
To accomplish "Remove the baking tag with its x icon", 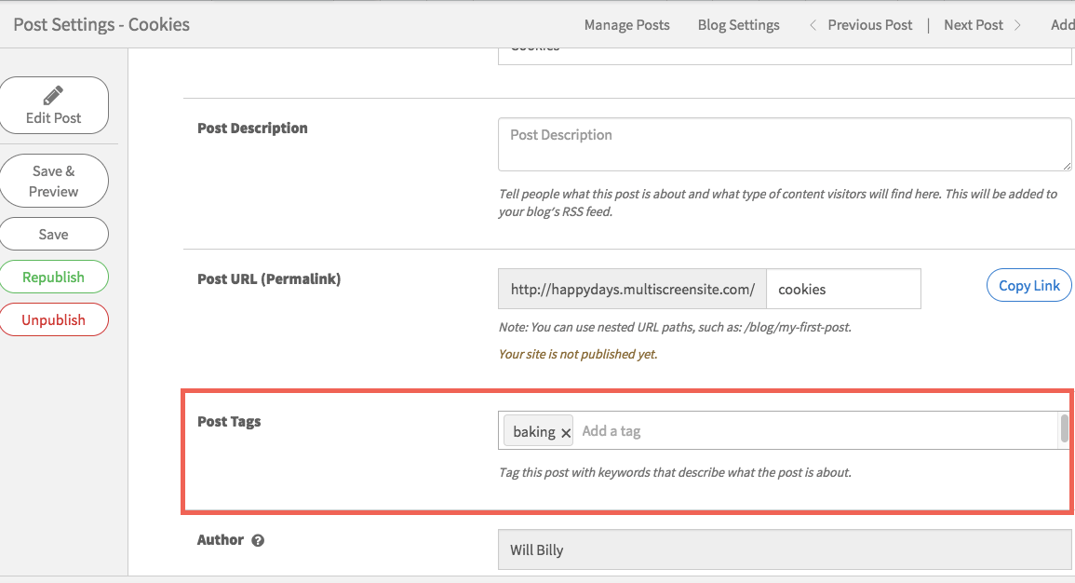I will [565, 432].
